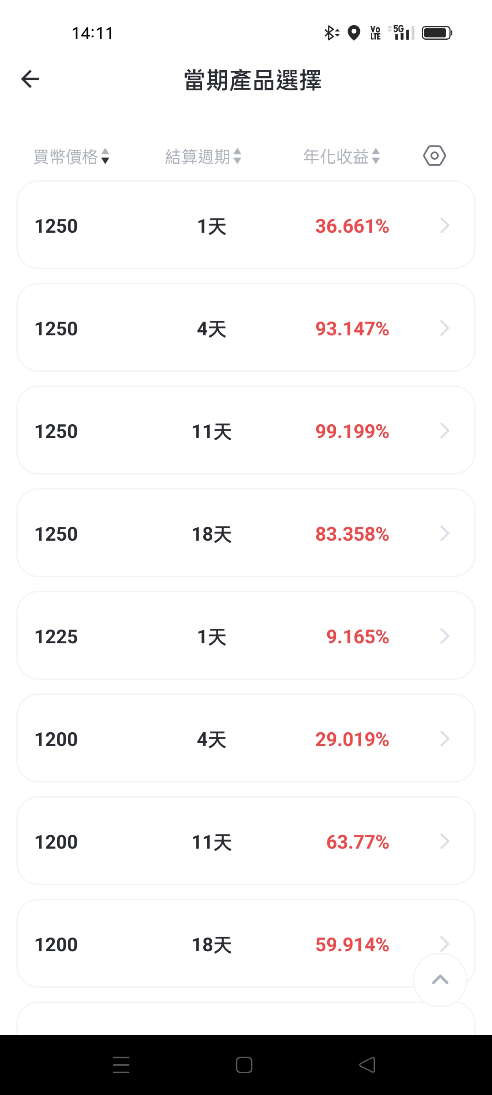
Task: Open chevron on the 36.661% row
Action: [x=445, y=225]
